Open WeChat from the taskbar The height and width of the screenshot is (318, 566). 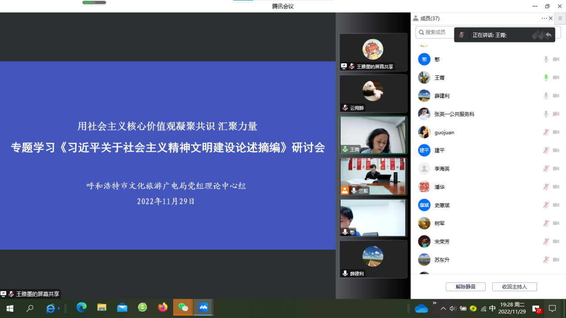[x=183, y=308]
